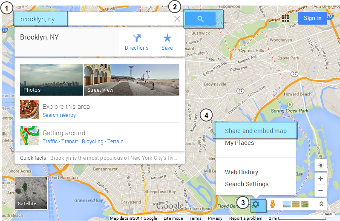Click the Fort Hamilton map label

click(65, 178)
